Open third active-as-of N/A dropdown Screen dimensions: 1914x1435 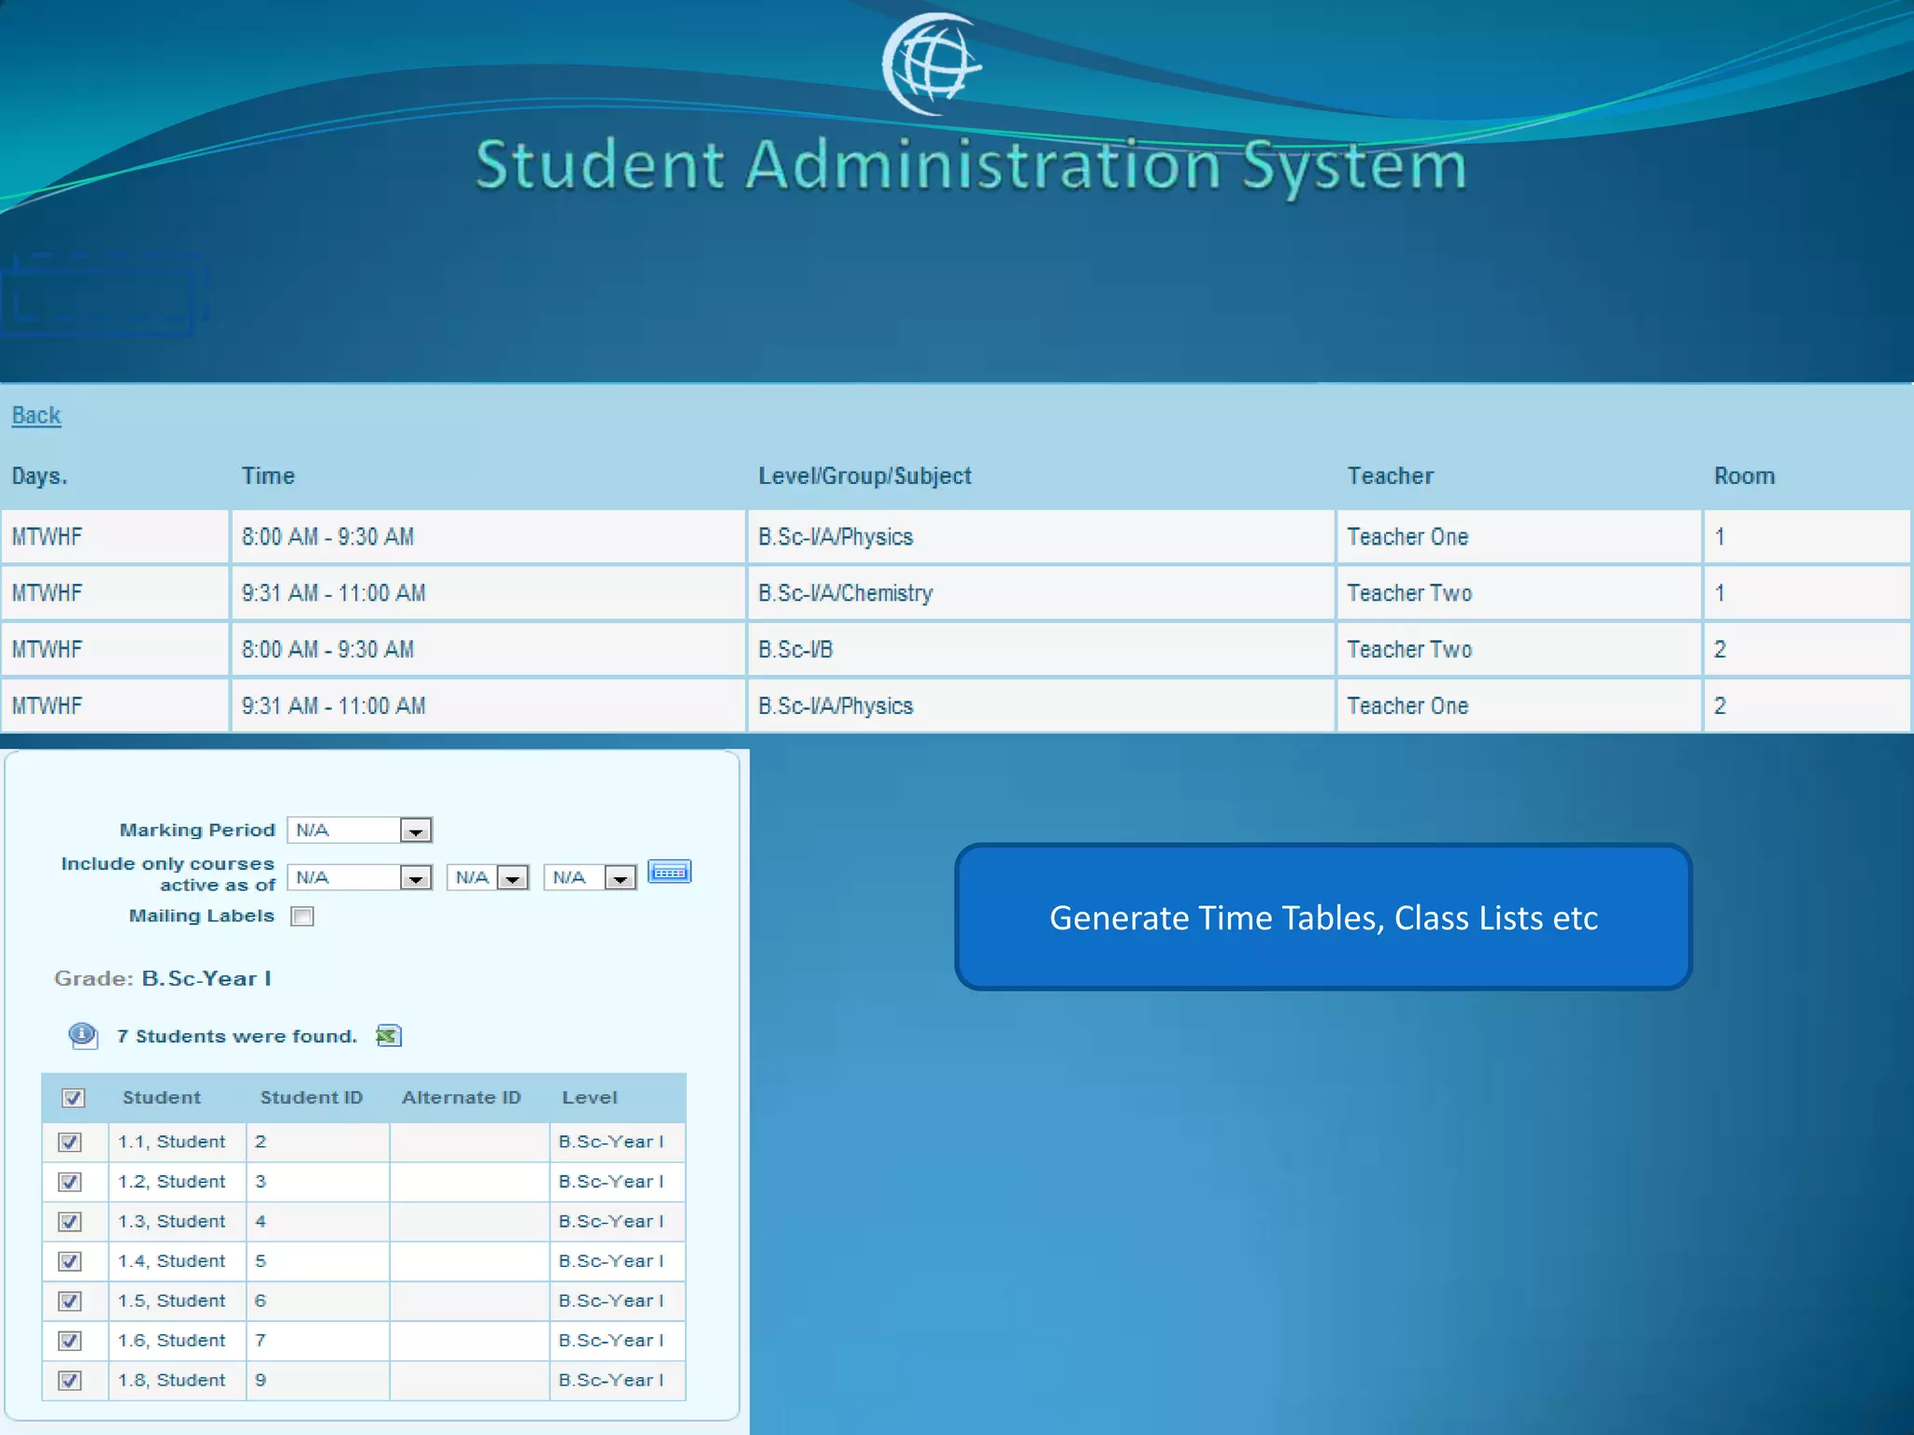591,877
